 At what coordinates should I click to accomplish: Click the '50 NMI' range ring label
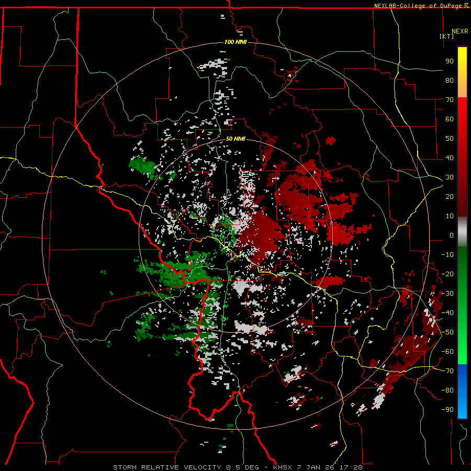pyautogui.click(x=235, y=139)
